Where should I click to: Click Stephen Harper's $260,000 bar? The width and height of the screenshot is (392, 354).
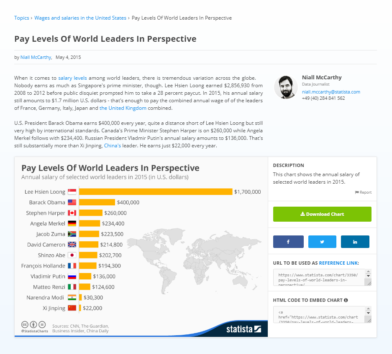[91, 213]
